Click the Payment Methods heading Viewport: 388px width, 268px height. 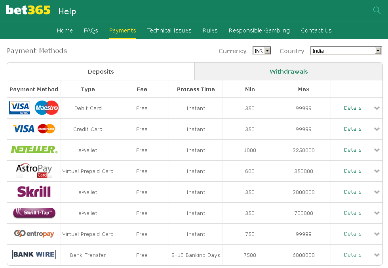click(x=37, y=51)
